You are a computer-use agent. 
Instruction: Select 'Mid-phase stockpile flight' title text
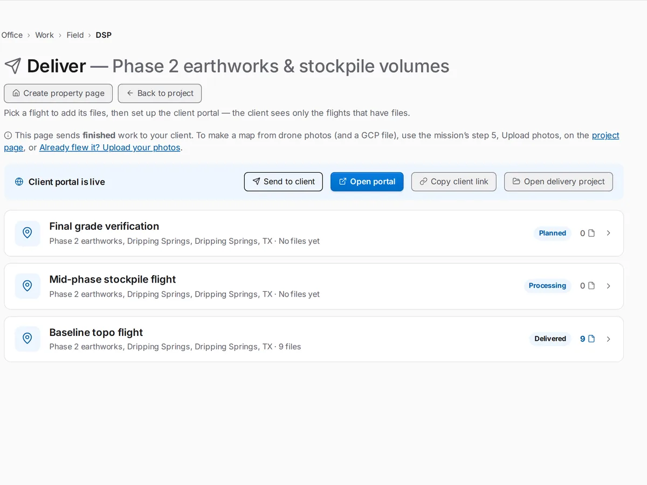coord(113,279)
